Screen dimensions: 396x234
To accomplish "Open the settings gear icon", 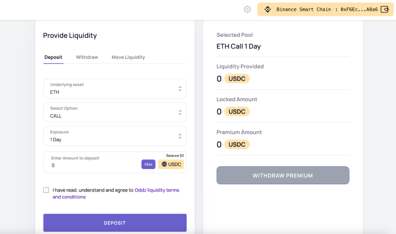I will tap(247, 10).
